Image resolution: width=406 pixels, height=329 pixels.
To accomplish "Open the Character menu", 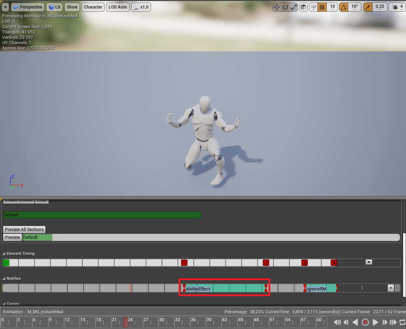I will (93, 7).
